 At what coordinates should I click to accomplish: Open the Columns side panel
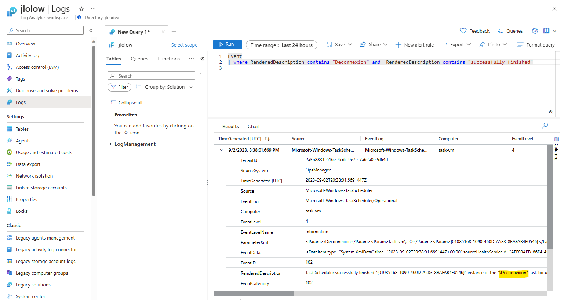pos(556,148)
